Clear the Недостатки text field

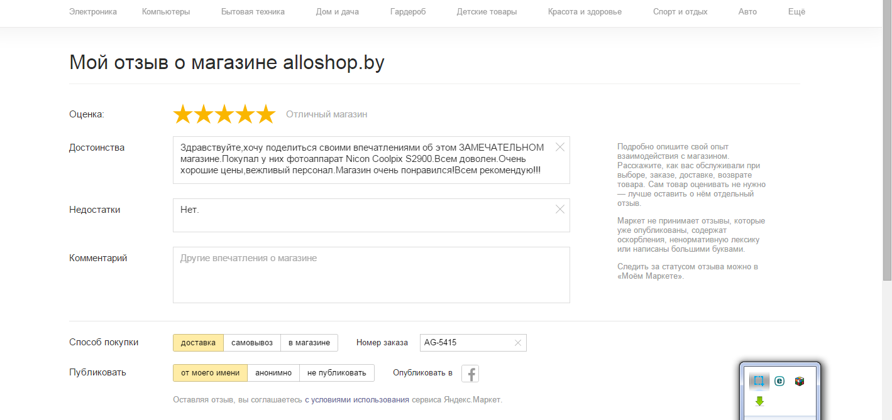(x=560, y=209)
